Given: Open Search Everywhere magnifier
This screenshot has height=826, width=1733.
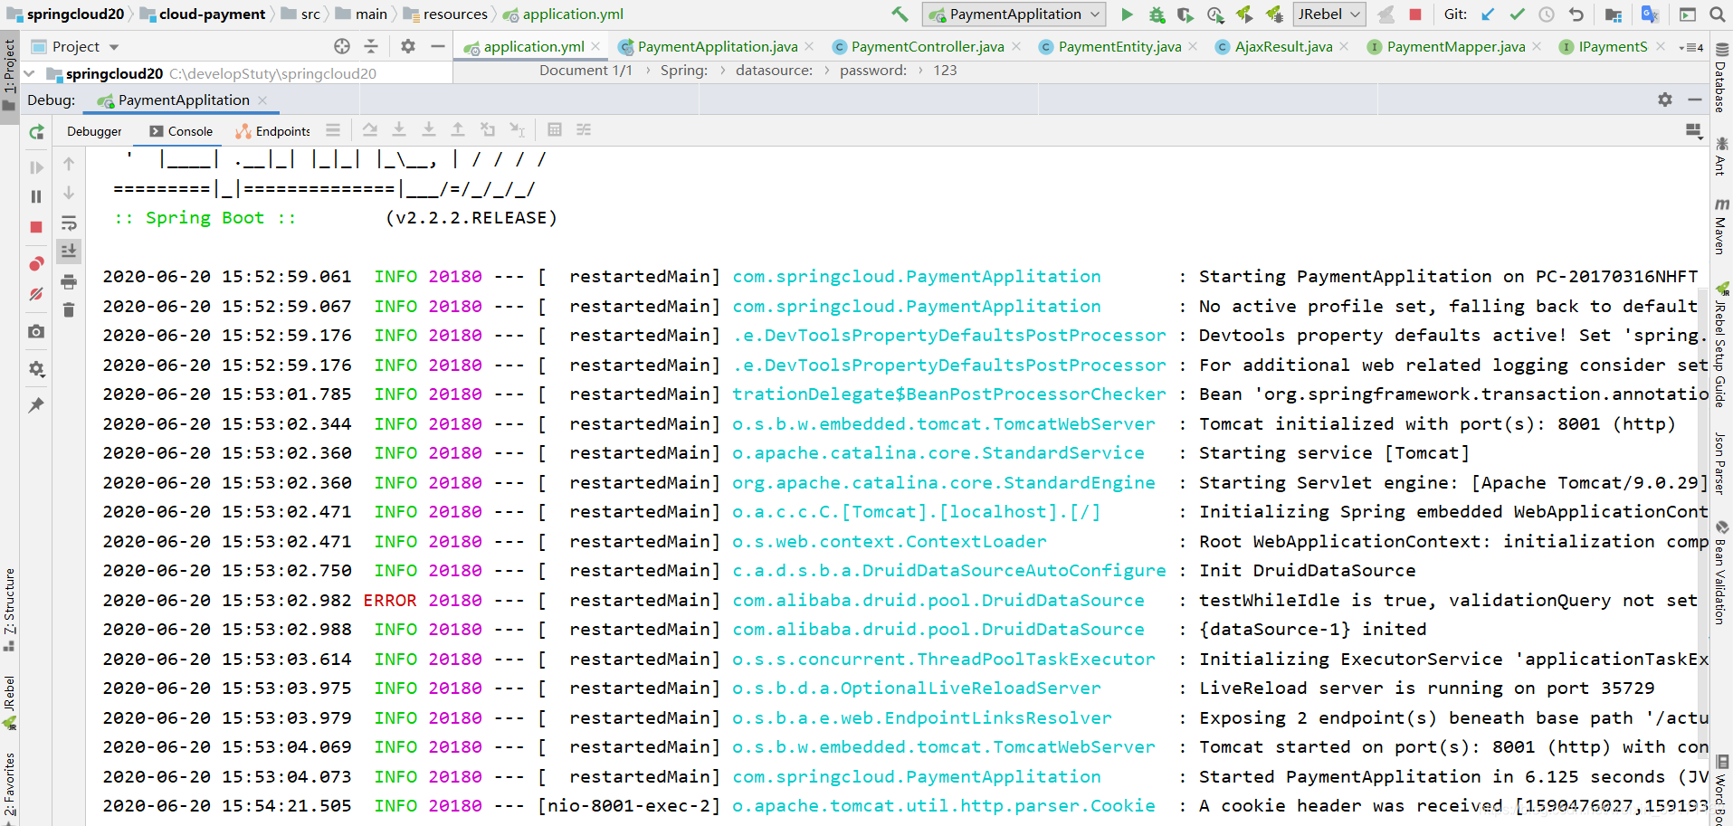Looking at the screenshot, I should (1717, 14).
